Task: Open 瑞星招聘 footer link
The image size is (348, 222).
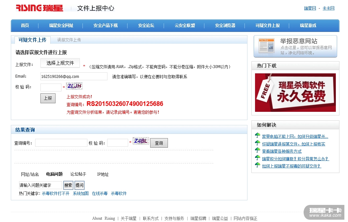Action: click(198, 218)
